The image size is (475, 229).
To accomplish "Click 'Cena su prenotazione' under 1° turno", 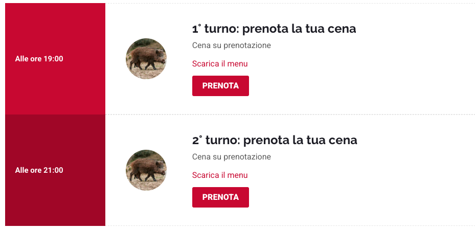I will point(231,45).
